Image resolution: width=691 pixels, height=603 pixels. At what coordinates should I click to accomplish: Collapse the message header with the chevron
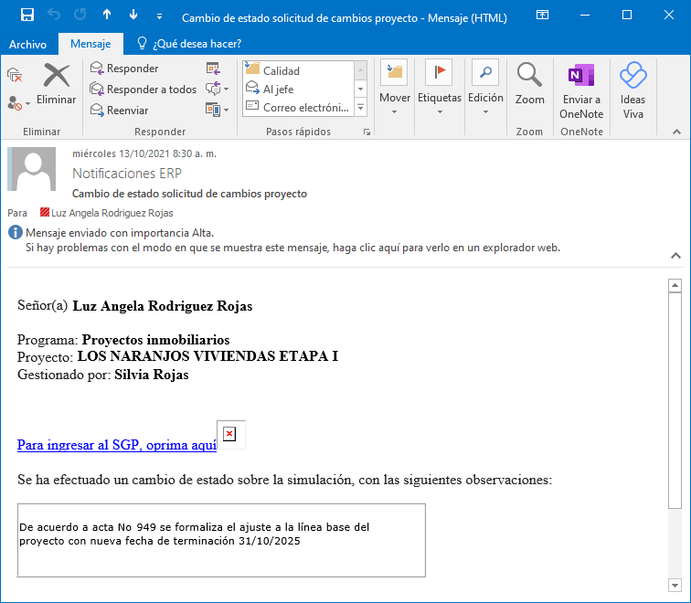[x=675, y=256]
